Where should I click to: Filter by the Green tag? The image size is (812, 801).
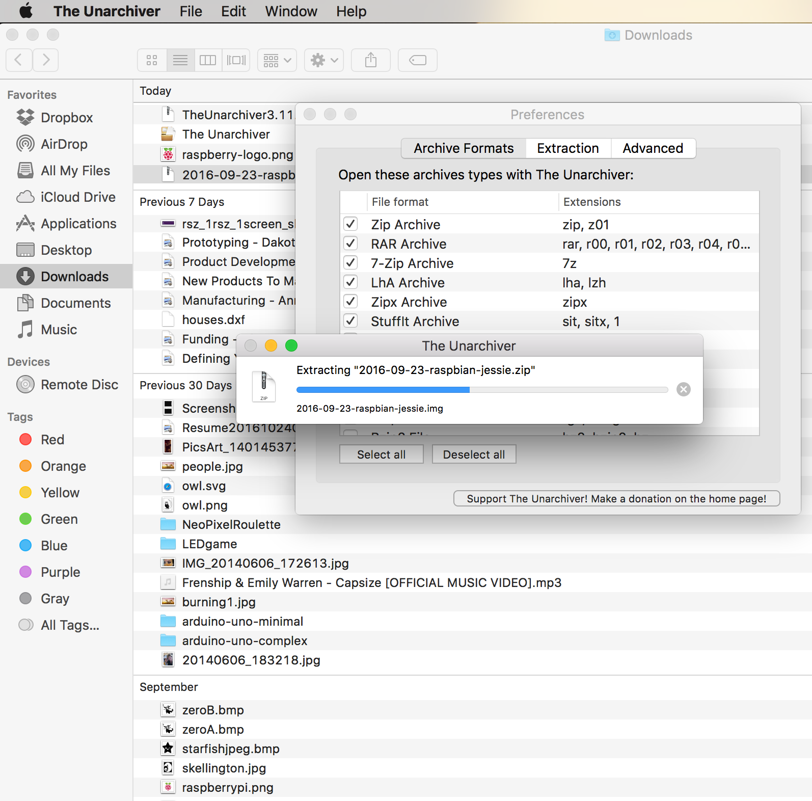[66, 519]
